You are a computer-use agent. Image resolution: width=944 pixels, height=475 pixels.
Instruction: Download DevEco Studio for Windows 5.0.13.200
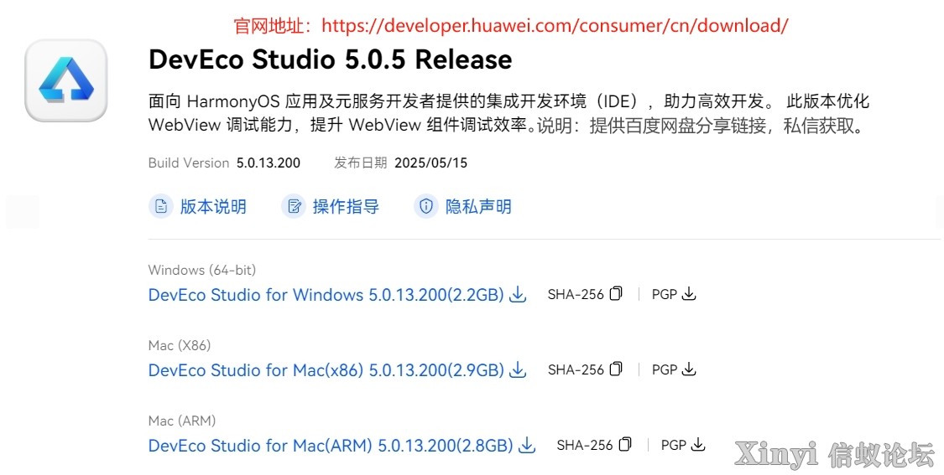coord(326,295)
